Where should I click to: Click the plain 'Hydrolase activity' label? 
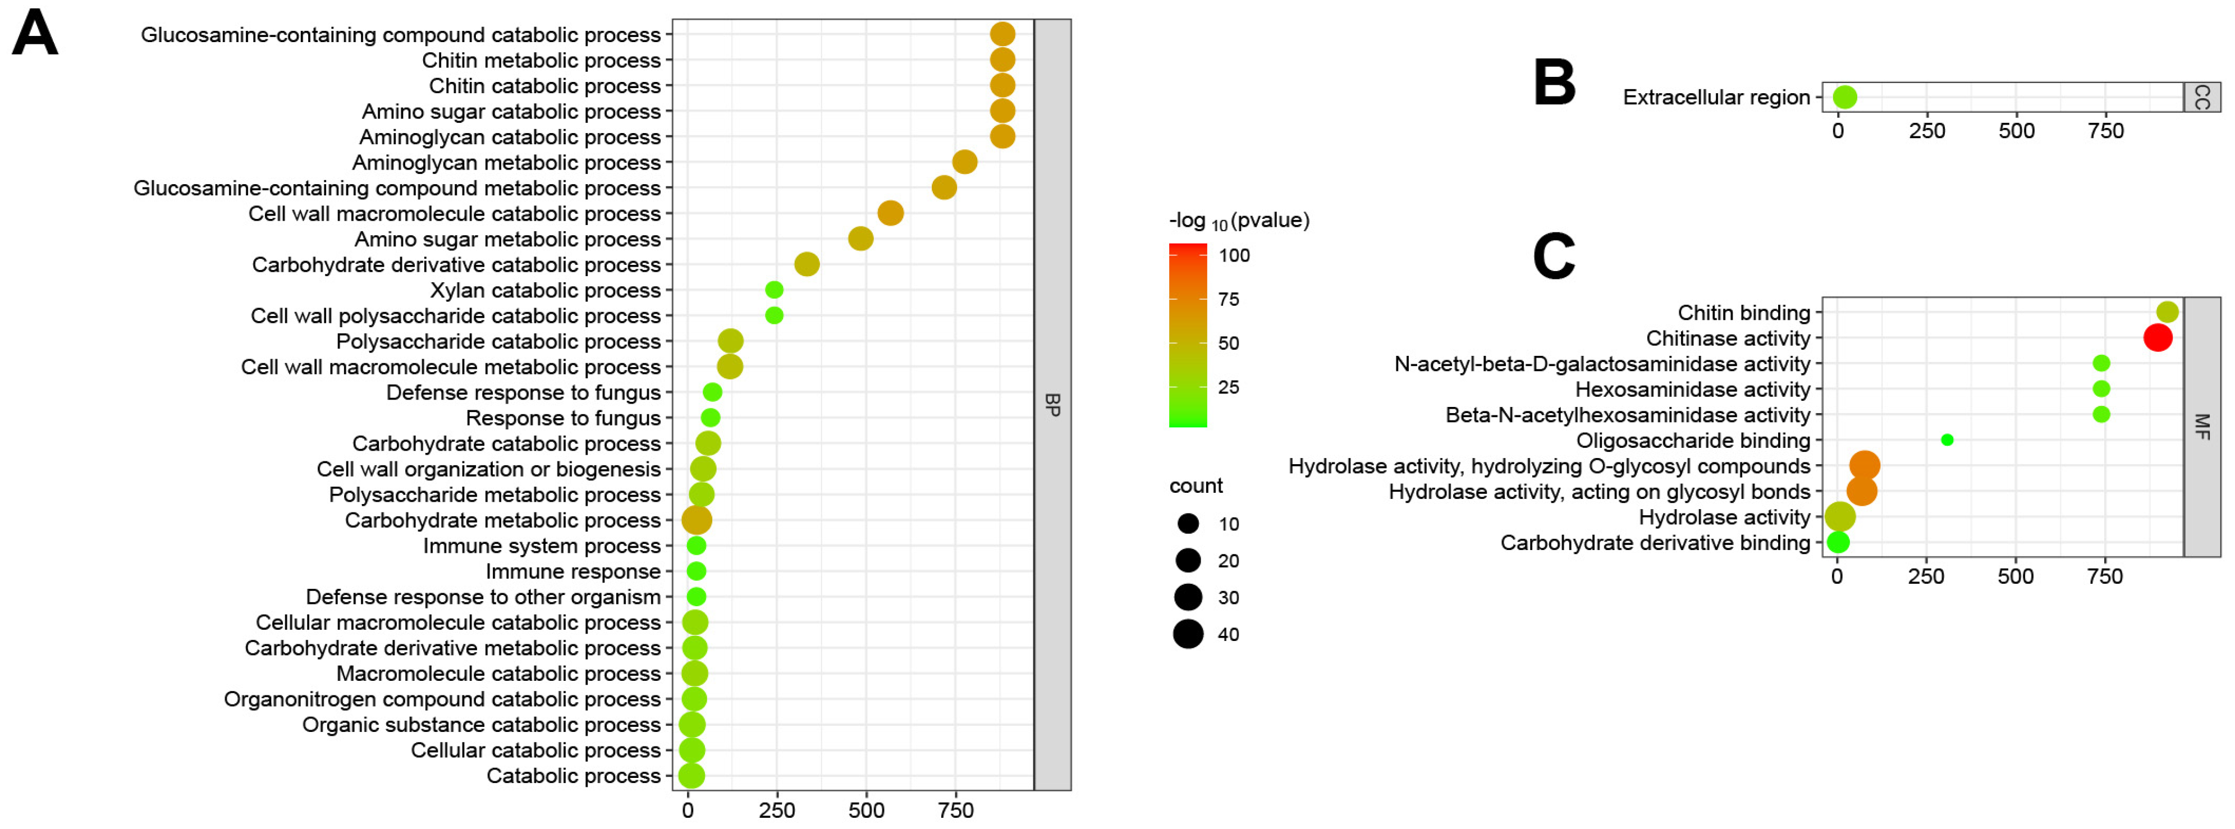point(1725,517)
